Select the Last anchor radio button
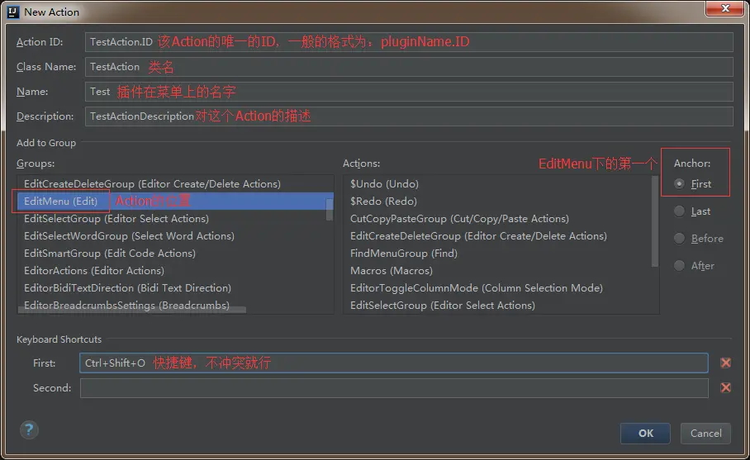The height and width of the screenshot is (460, 750). tap(679, 211)
